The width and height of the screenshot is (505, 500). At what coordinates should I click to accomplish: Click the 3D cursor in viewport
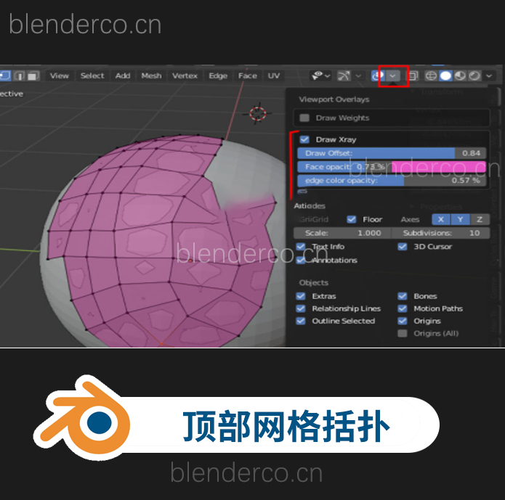(x=258, y=113)
